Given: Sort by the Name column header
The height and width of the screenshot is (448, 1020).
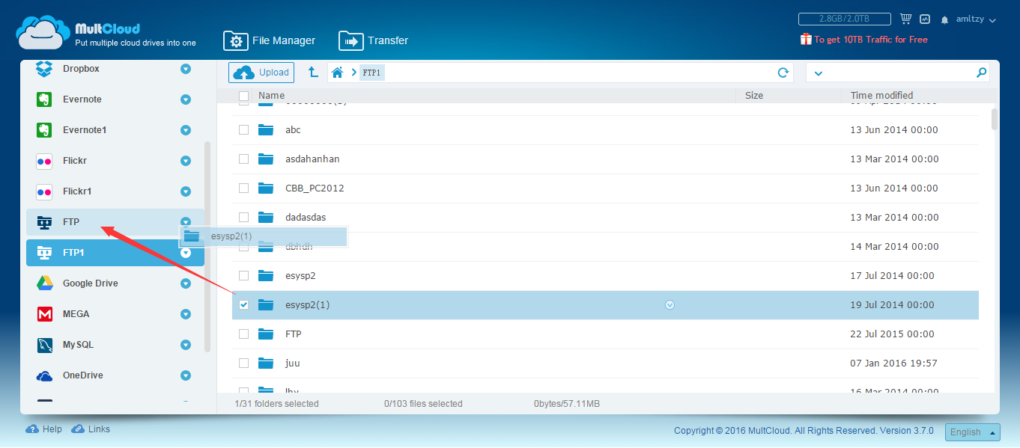Looking at the screenshot, I should 271,96.
